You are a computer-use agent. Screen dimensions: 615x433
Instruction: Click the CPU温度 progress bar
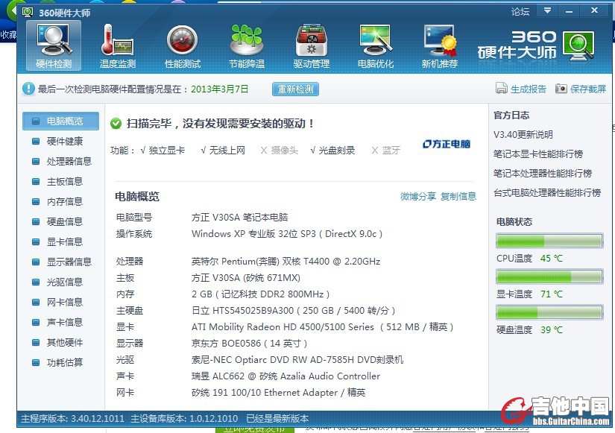click(549, 241)
